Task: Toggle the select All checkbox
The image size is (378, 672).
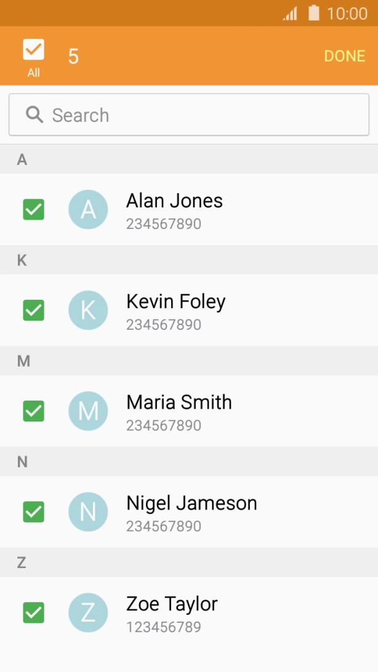Action: (33, 50)
